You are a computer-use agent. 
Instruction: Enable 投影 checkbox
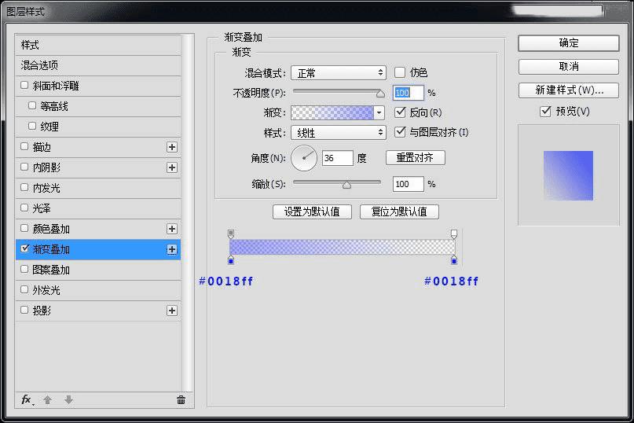point(24,310)
